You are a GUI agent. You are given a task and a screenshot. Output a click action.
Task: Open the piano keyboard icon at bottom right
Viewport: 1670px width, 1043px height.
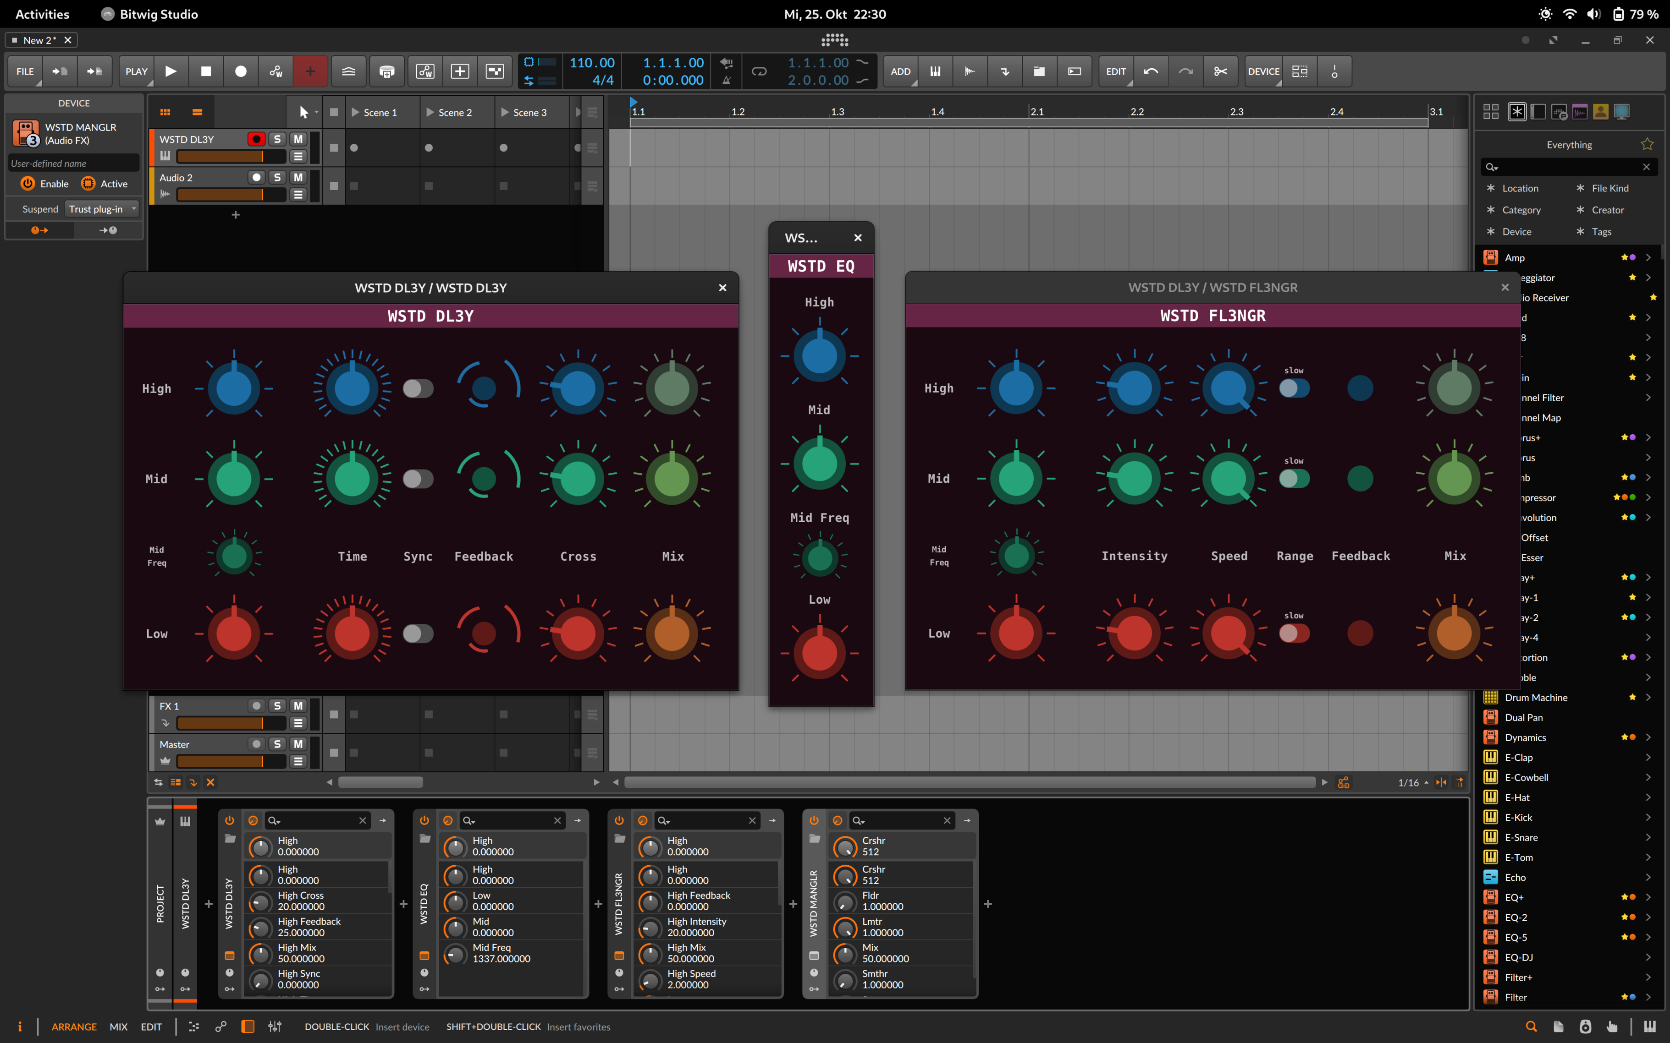(1650, 1027)
